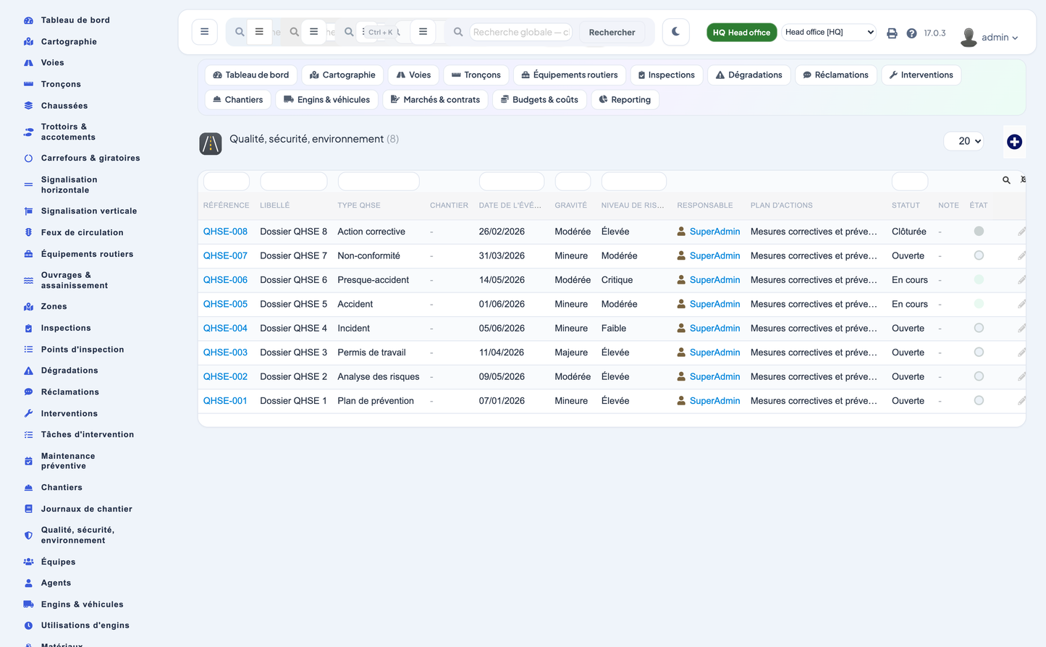Screen dimensions: 1046x647
Task: Click the Rechercher button
Action: point(612,33)
